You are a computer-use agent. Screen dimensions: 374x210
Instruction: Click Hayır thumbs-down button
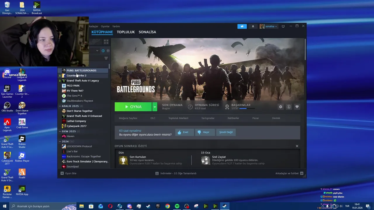pos(205,132)
